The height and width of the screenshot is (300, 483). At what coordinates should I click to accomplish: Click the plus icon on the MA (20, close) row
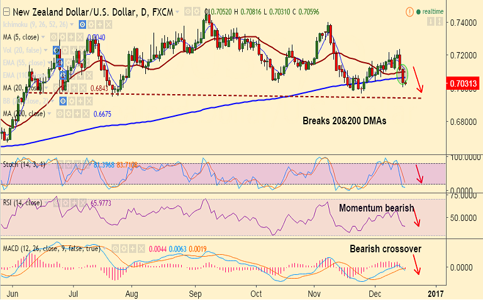(x=74, y=88)
